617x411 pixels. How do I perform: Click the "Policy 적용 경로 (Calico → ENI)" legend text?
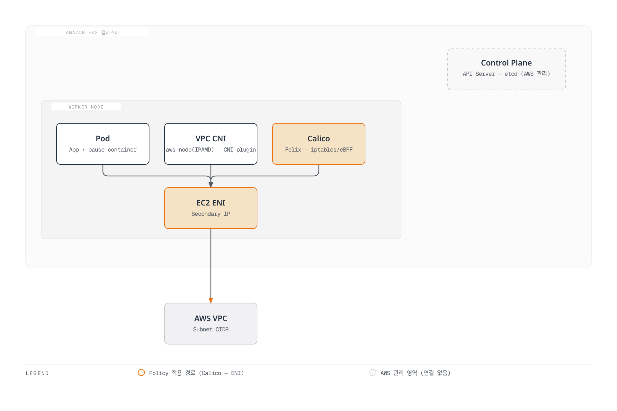pos(196,373)
